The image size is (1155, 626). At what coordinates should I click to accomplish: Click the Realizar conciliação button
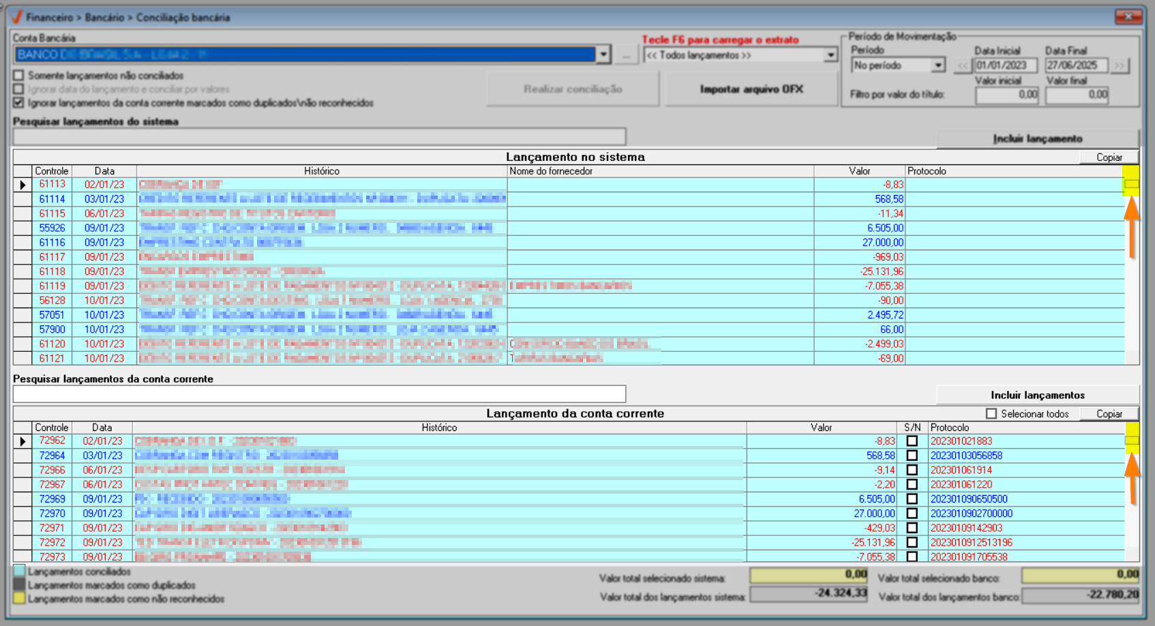(x=573, y=89)
